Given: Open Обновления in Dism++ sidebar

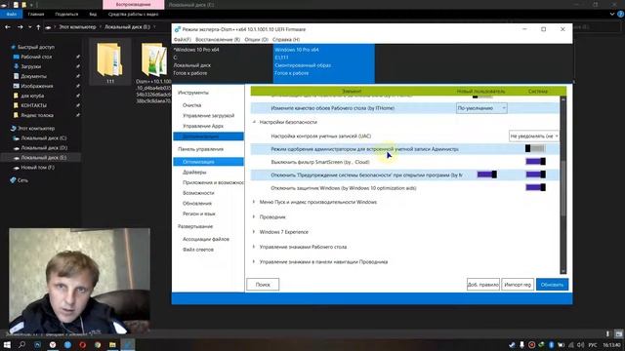Looking at the screenshot, I should click(197, 204).
